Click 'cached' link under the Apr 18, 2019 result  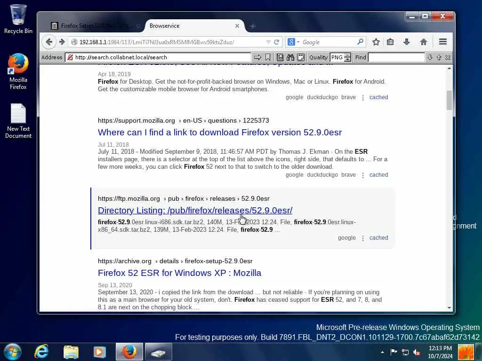coord(378,97)
